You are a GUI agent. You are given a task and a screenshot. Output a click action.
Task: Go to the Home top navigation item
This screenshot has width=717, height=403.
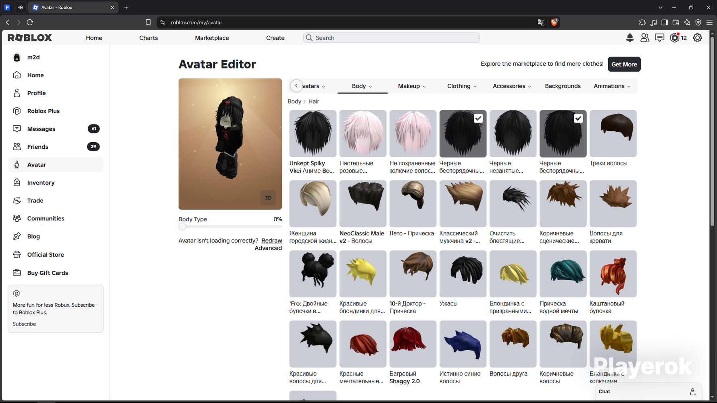coord(94,38)
